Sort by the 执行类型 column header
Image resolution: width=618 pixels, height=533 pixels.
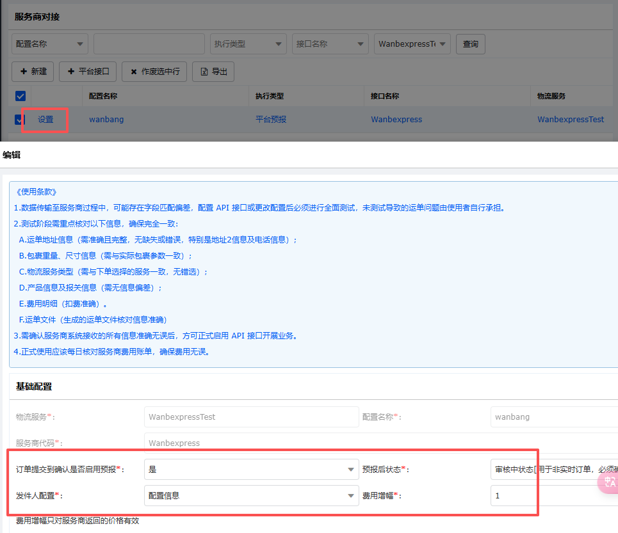tap(269, 96)
